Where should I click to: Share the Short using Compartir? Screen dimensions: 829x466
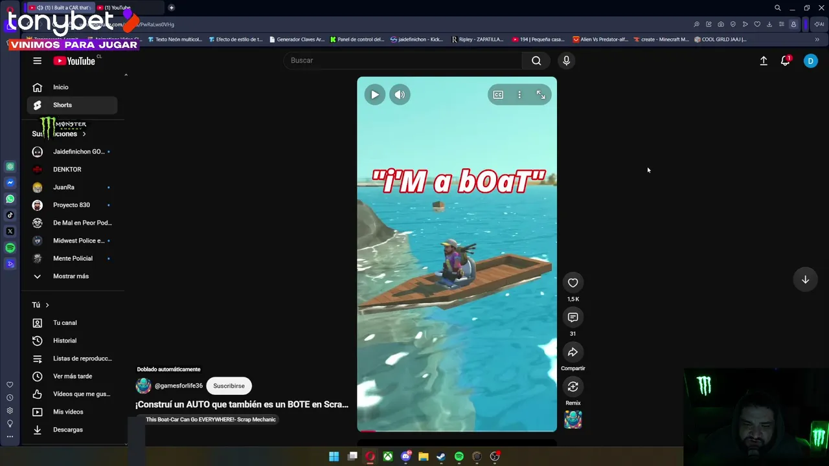click(573, 352)
